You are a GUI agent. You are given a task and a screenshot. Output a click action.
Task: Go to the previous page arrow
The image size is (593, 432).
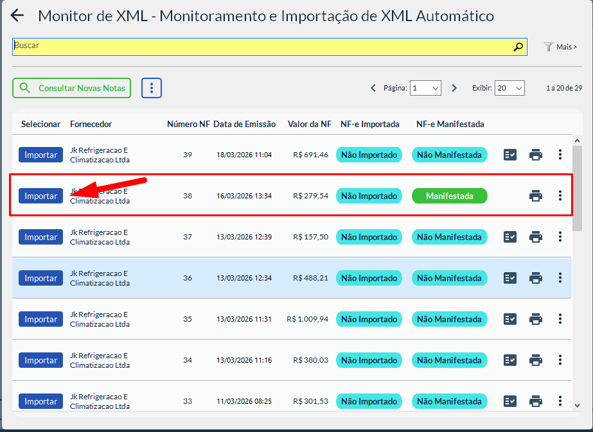coord(373,88)
